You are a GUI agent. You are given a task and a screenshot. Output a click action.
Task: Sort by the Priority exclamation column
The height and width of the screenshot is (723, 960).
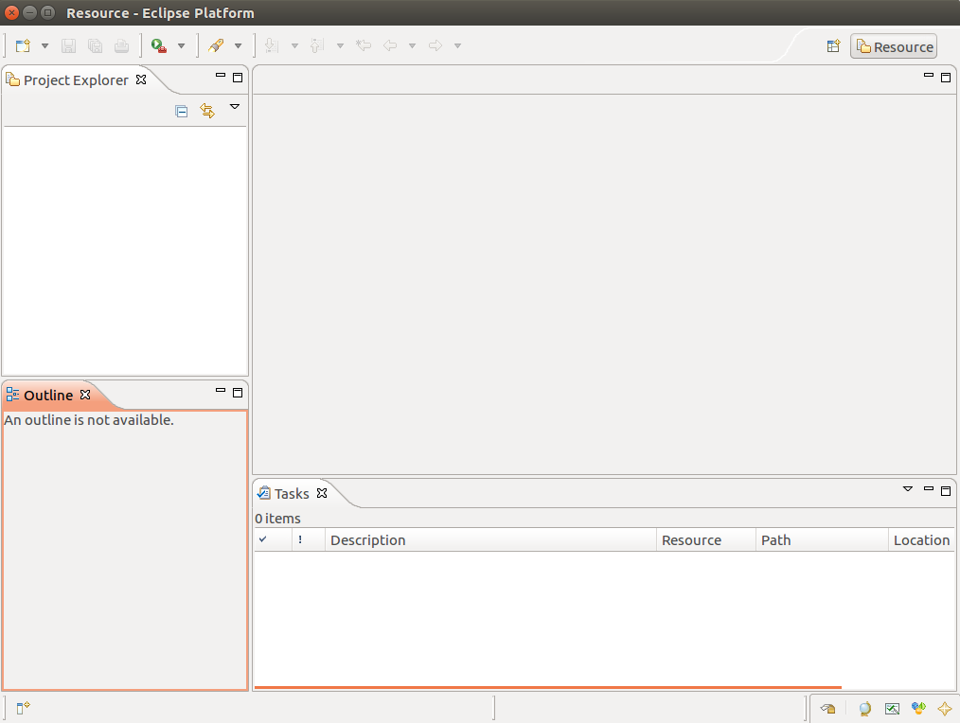(309, 540)
